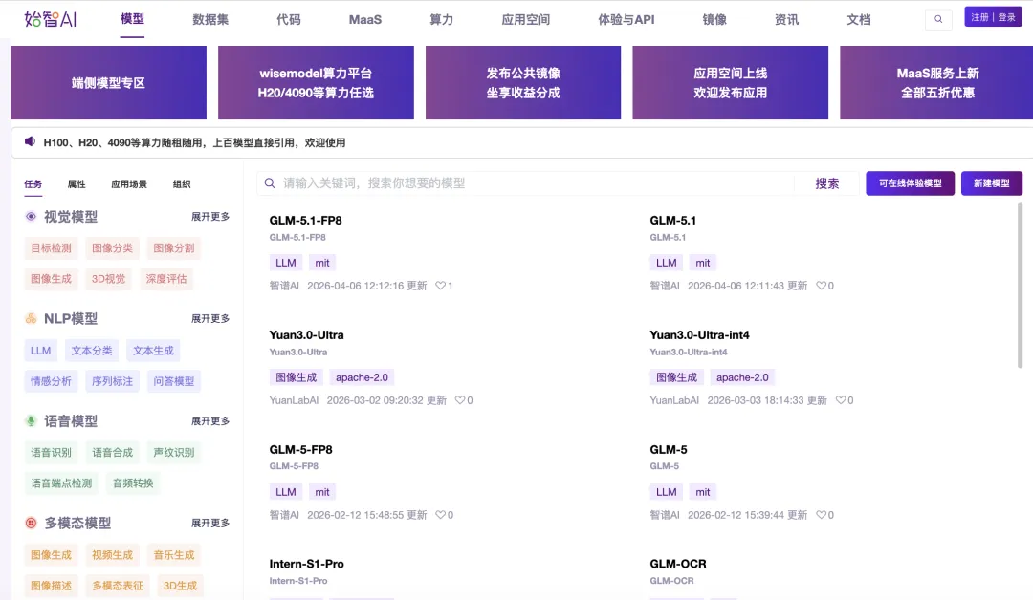
Task: Click the 注册 | 登录 button
Action: (993, 17)
